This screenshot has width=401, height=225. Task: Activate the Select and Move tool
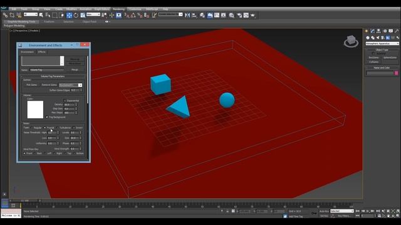(69, 15)
